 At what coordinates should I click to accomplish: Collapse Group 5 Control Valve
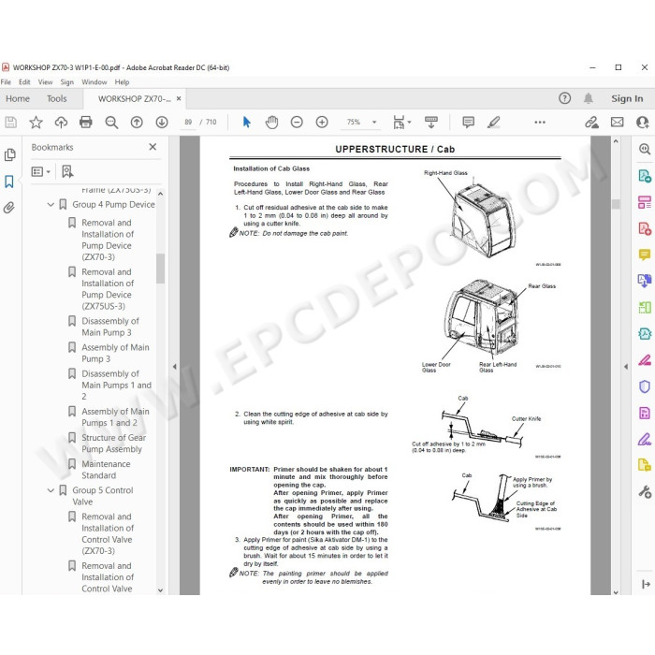coord(51,490)
